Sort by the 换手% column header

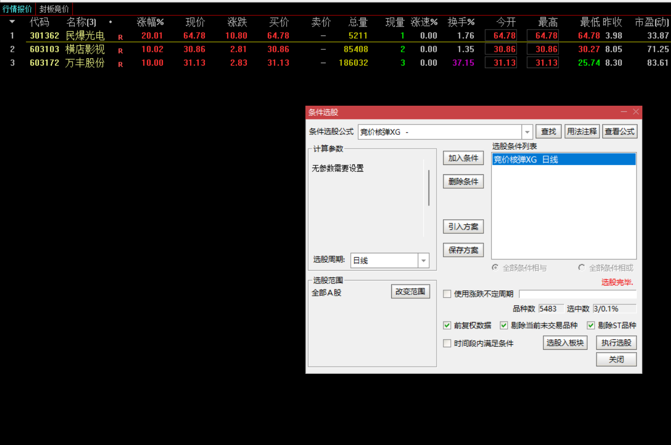click(x=461, y=22)
